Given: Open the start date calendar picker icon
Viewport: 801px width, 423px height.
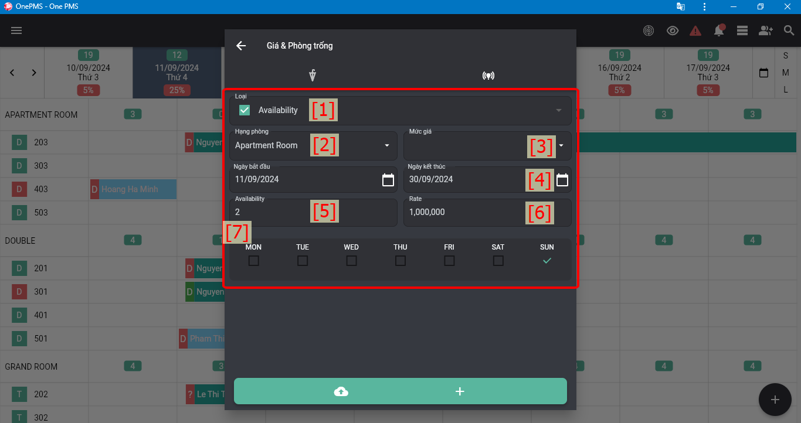Looking at the screenshot, I should coord(388,180).
